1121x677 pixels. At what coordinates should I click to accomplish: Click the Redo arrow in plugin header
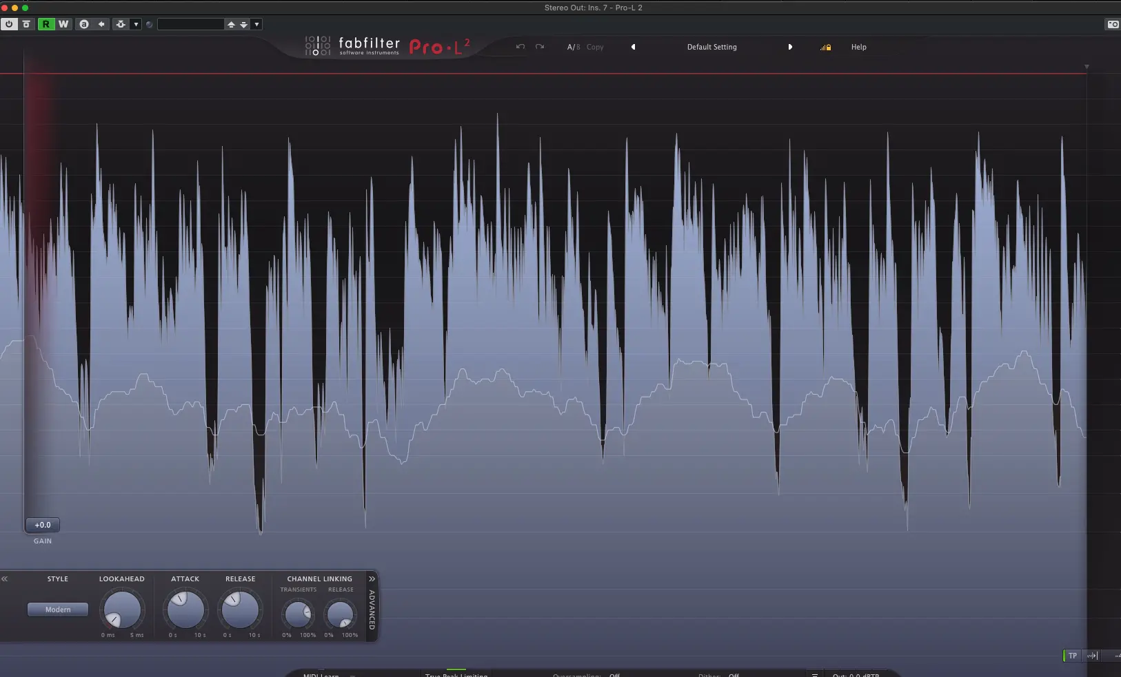coord(540,47)
